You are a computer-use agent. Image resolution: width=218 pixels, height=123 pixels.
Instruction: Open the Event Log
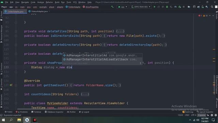tap(188, 112)
